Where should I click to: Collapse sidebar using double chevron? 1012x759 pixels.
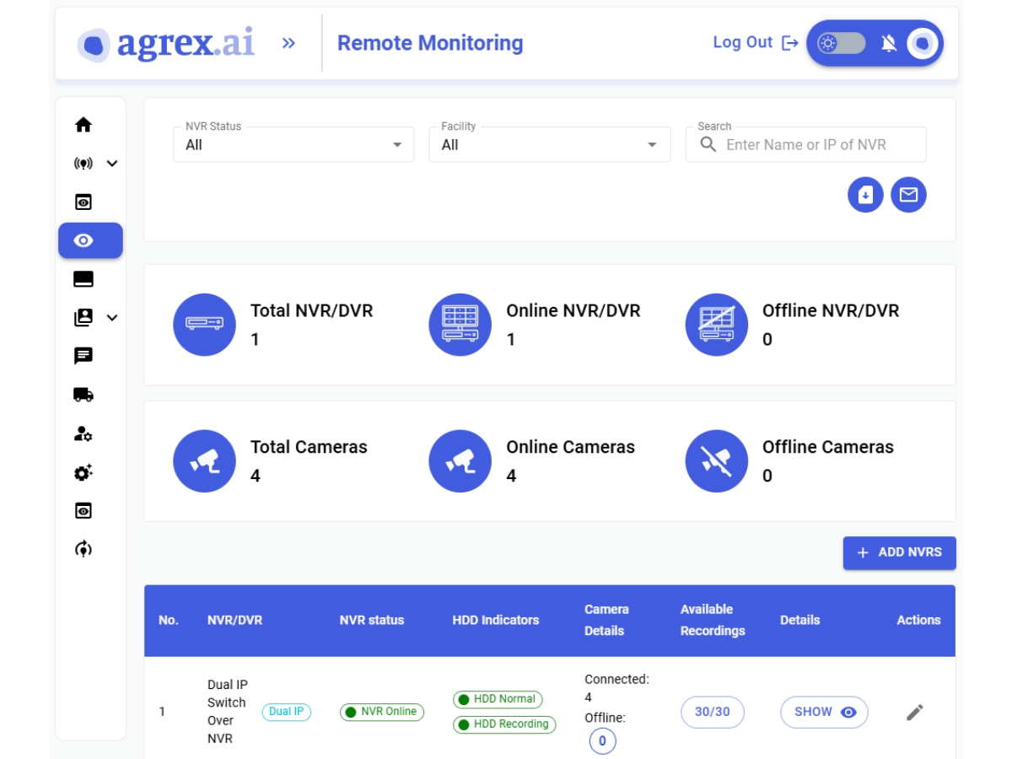[288, 43]
